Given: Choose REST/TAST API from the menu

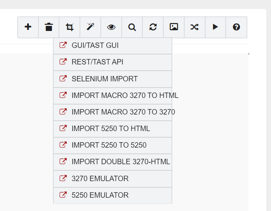Looking at the screenshot, I should pos(97,62).
